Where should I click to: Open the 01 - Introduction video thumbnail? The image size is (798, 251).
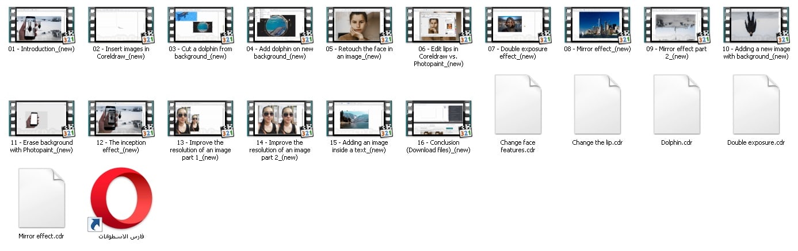tap(41, 25)
